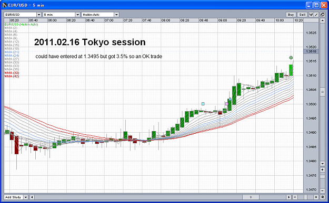Image resolution: width=329 pixels, height=203 pixels.
Task: Click the cyan square marker on chart
Action: point(203,104)
